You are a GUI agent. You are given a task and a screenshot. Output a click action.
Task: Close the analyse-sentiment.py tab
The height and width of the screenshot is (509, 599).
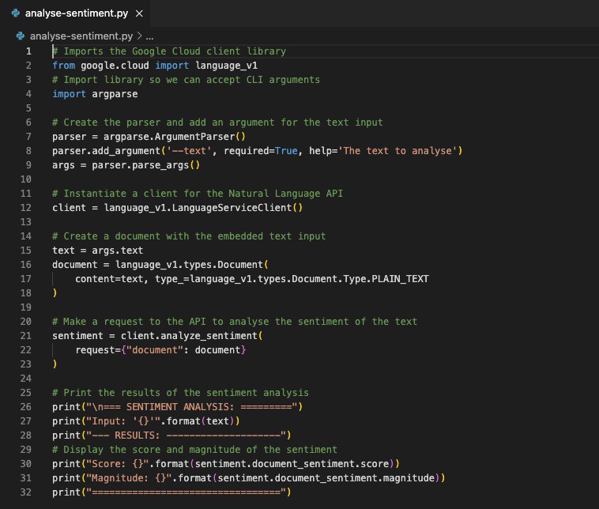tap(139, 13)
